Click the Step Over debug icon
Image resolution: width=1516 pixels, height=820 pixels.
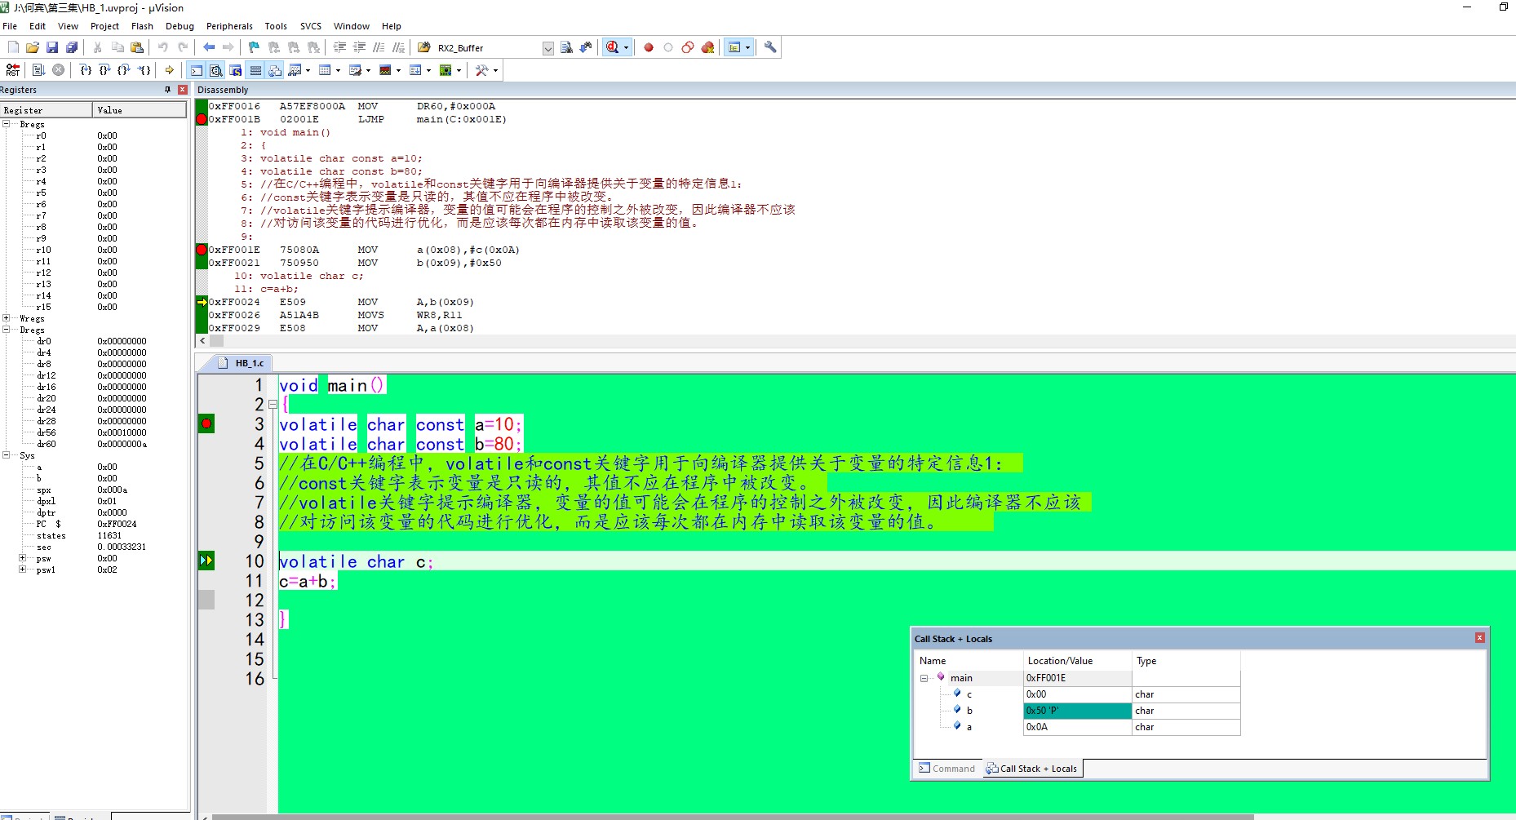(104, 70)
